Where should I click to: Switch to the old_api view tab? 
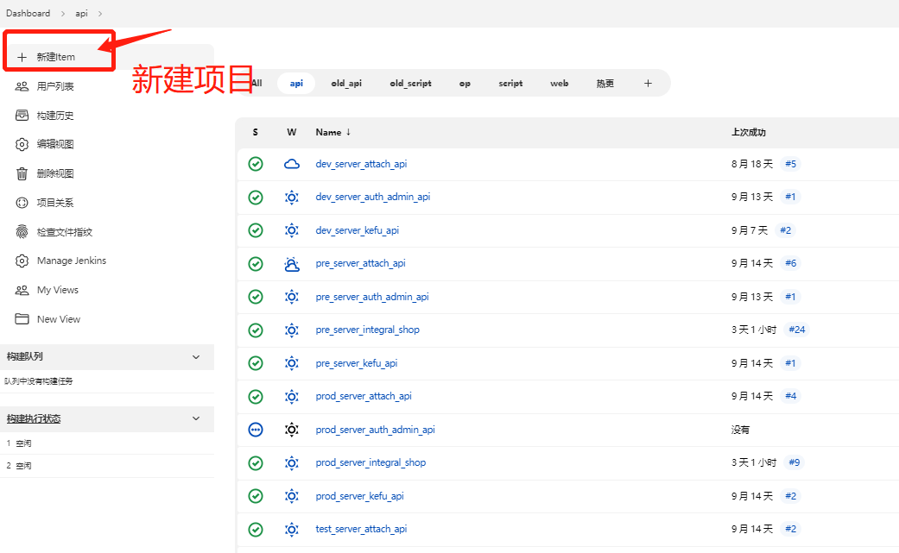pyautogui.click(x=346, y=84)
